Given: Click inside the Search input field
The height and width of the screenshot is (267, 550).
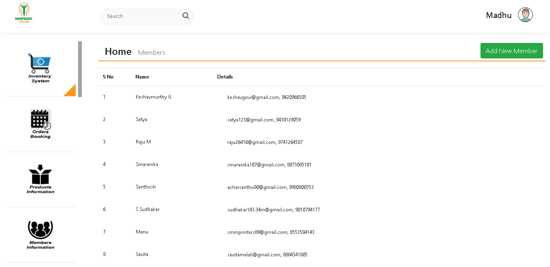Looking at the screenshot, I should click(141, 16).
